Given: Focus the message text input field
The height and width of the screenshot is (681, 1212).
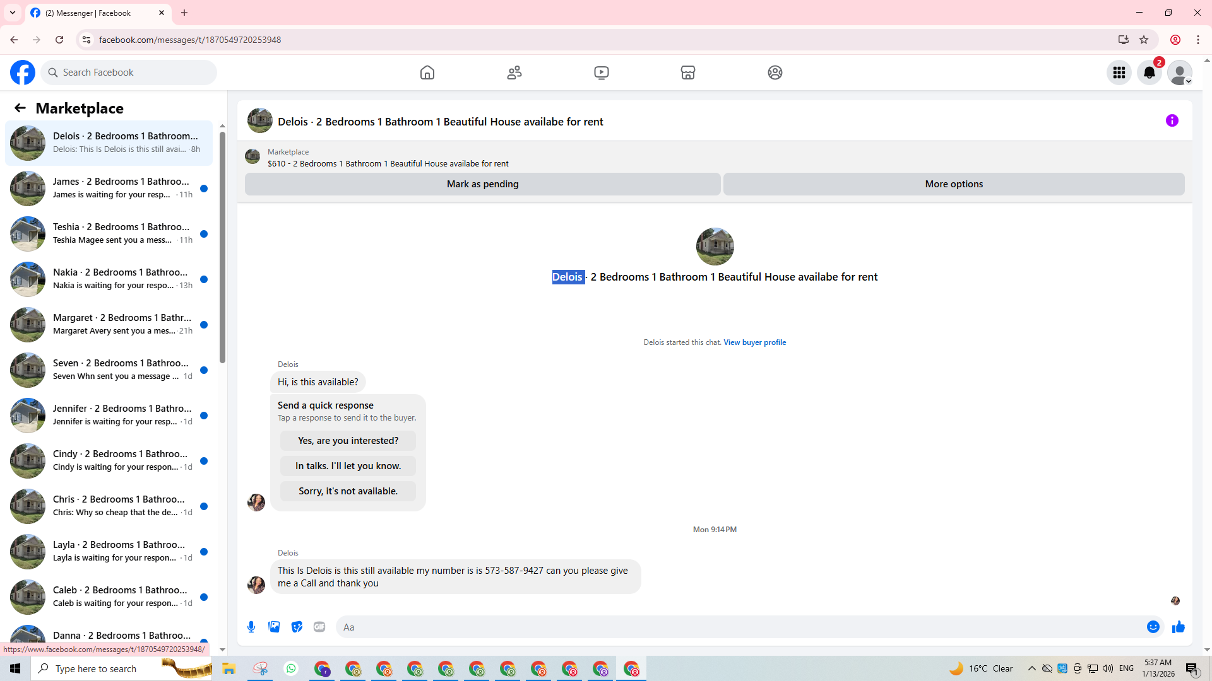Looking at the screenshot, I should pyautogui.click(x=739, y=627).
